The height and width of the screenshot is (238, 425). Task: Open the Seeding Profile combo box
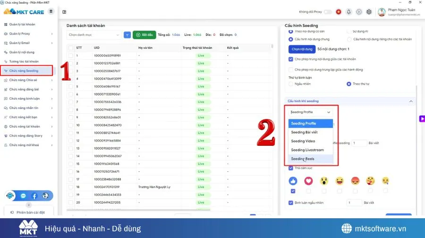tap(310, 112)
